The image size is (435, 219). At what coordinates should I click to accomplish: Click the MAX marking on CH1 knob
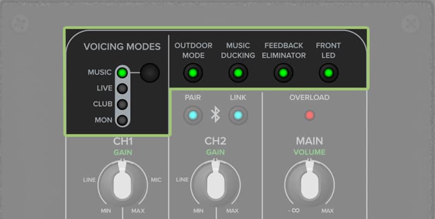coord(138,211)
